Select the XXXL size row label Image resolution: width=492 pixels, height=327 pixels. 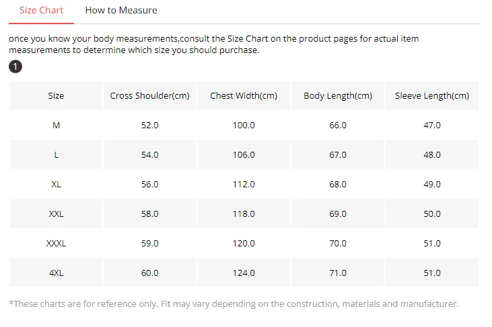tap(56, 243)
